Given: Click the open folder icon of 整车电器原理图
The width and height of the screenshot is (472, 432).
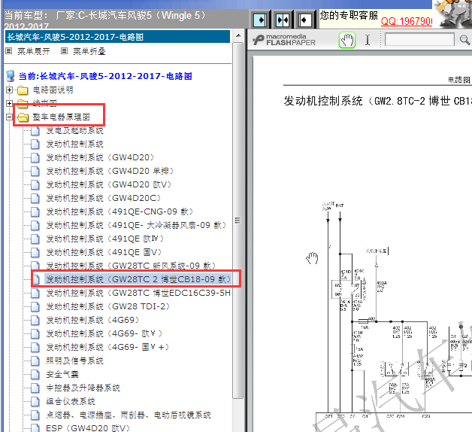Looking at the screenshot, I should point(23,117).
